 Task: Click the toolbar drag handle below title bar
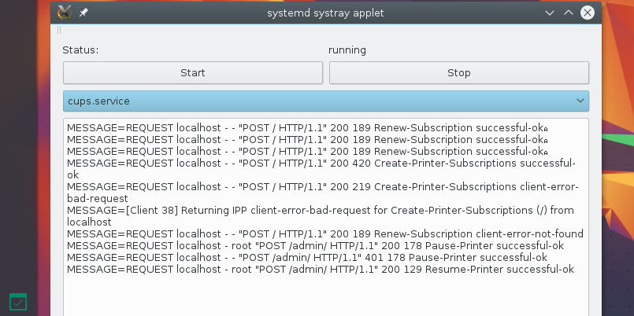58,31
